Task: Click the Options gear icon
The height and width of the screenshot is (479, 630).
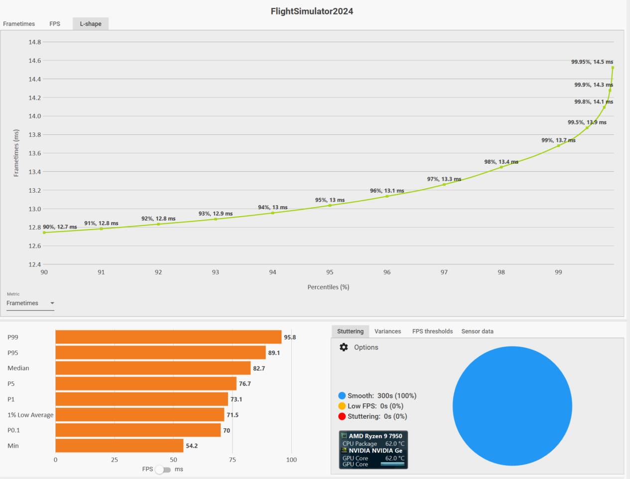Action: (344, 347)
